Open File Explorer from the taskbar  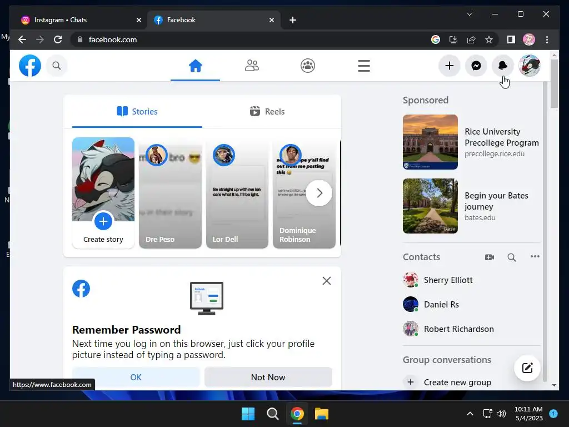[322, 414]
